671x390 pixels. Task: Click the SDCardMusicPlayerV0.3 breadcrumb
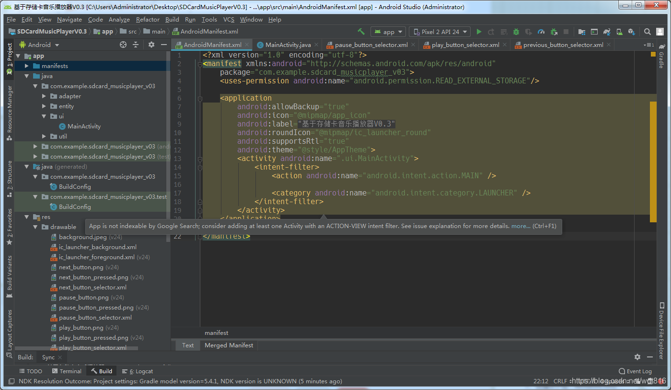[x=52, y=32]
